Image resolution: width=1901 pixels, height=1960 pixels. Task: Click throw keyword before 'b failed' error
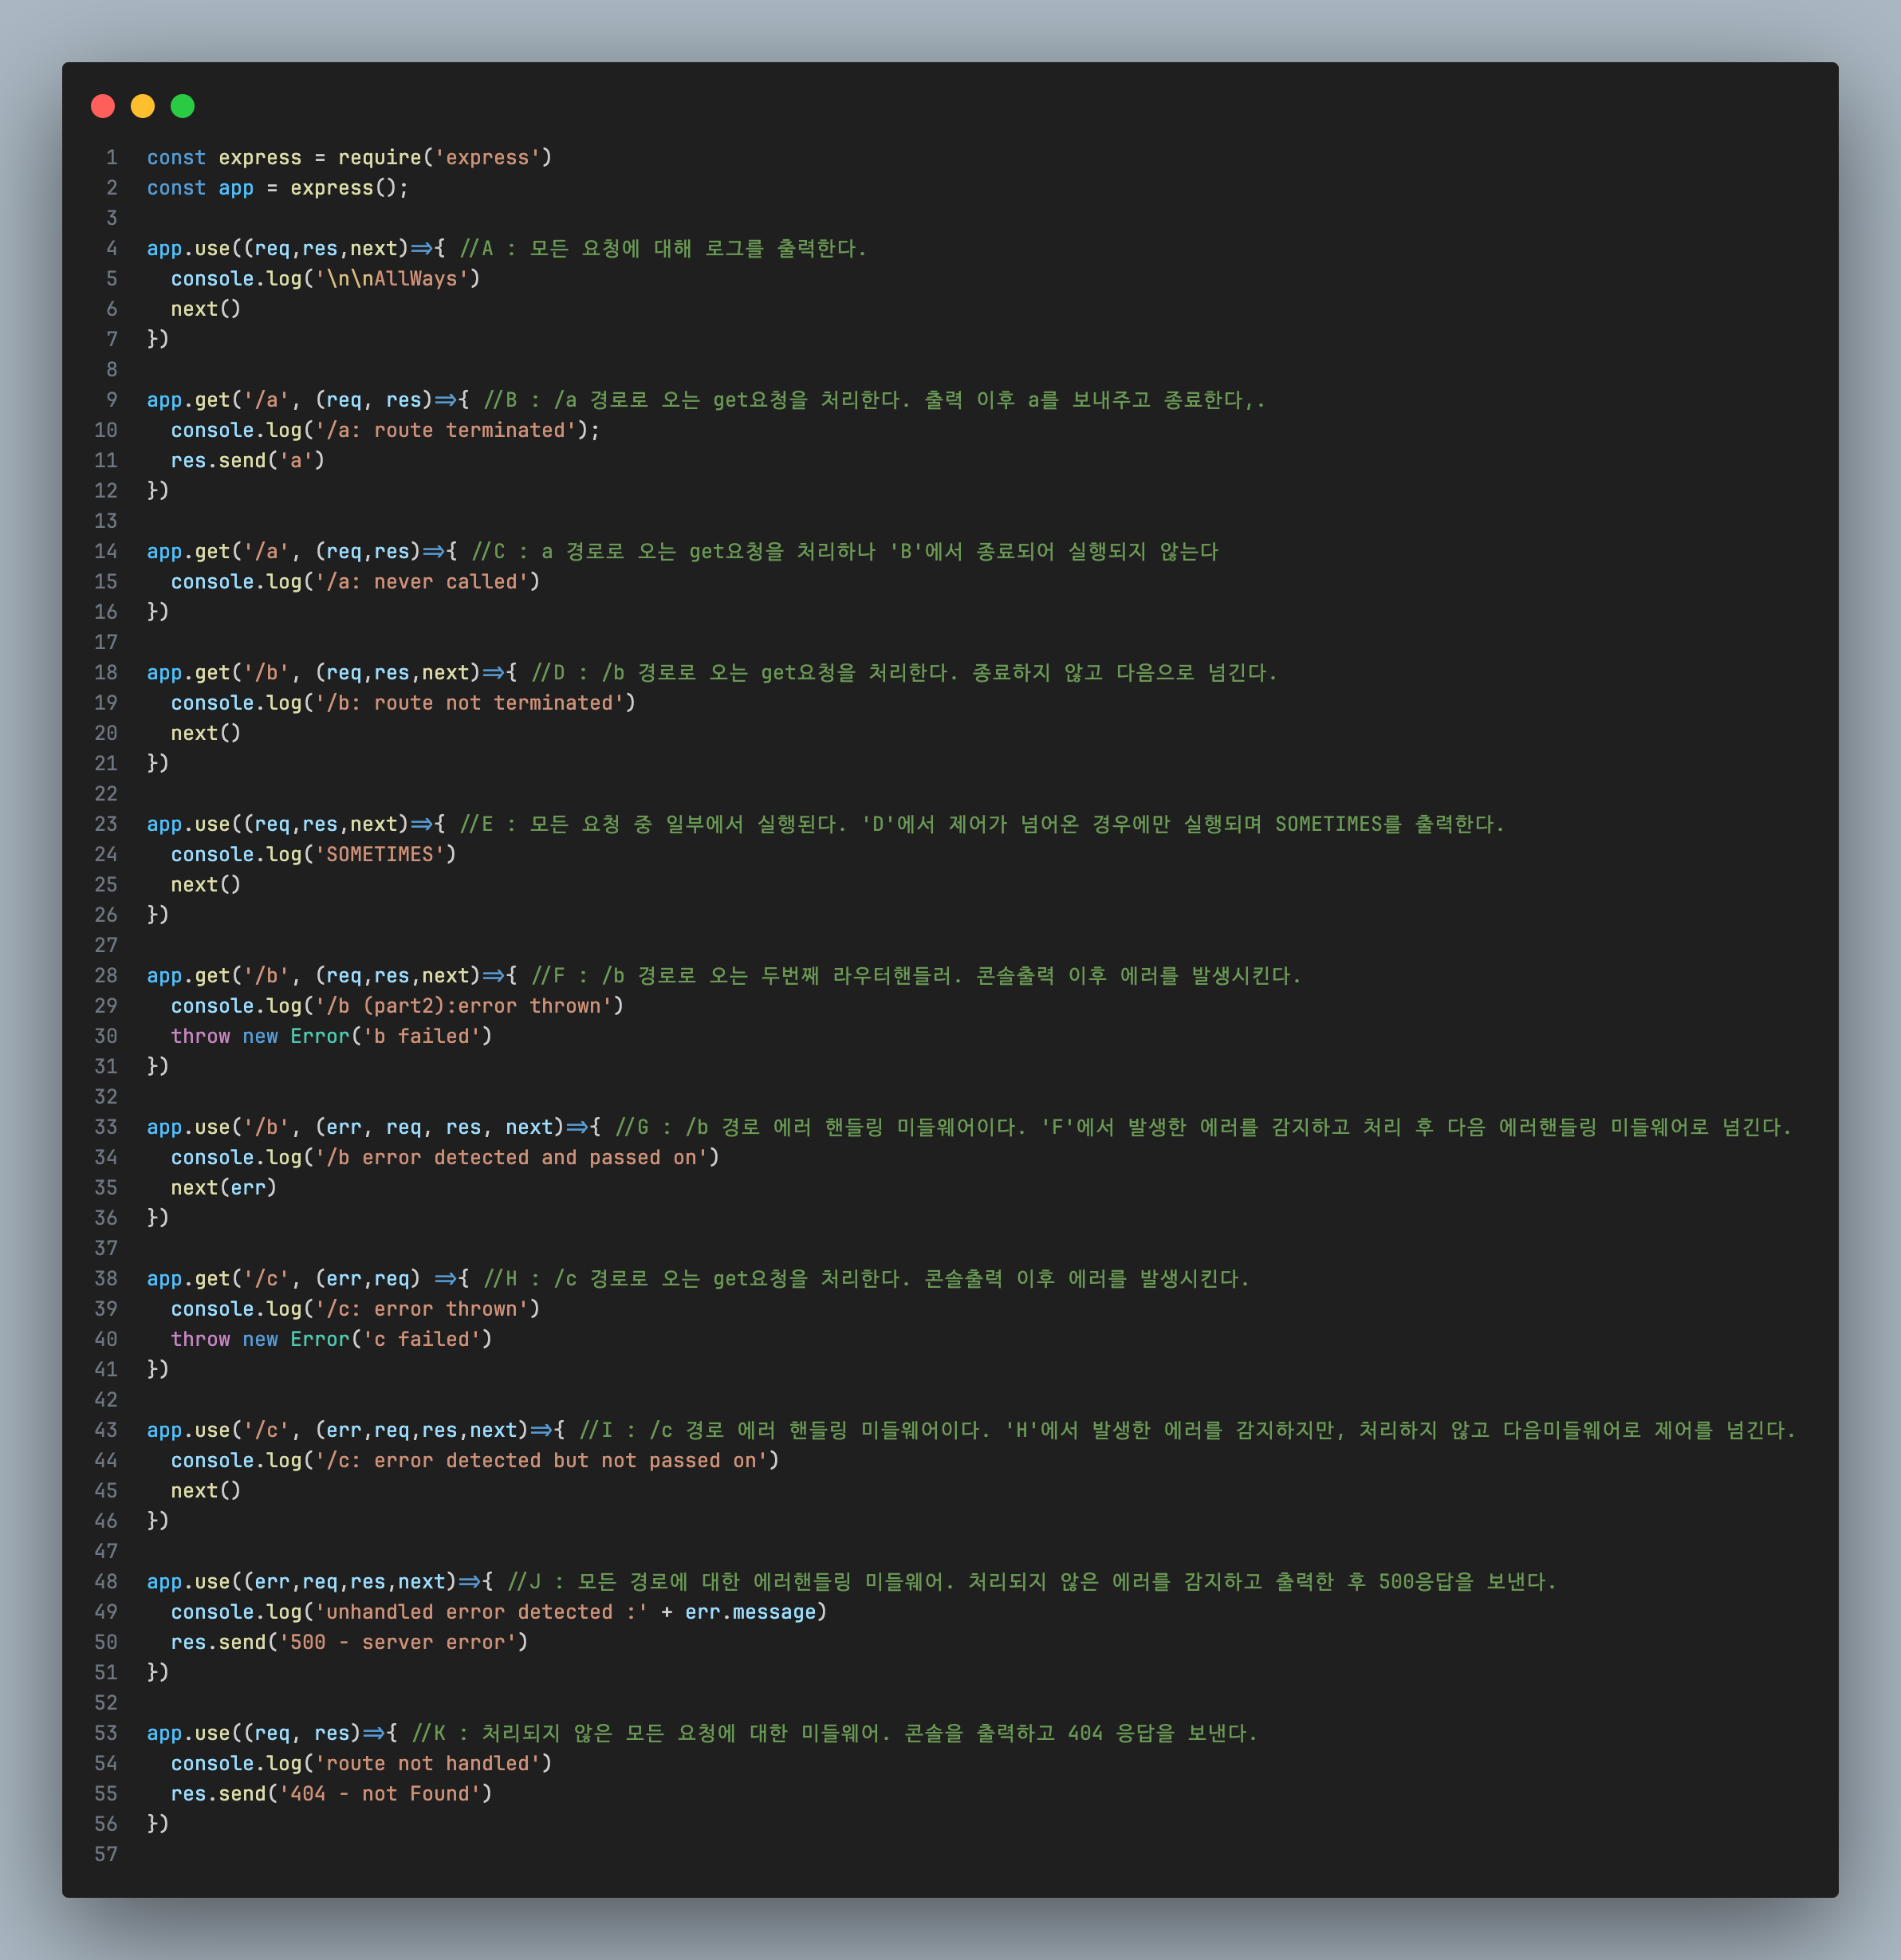pyautogui.click(x=200, y=1036)
